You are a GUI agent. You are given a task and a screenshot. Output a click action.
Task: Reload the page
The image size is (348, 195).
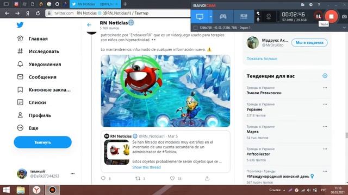[38, 13]
